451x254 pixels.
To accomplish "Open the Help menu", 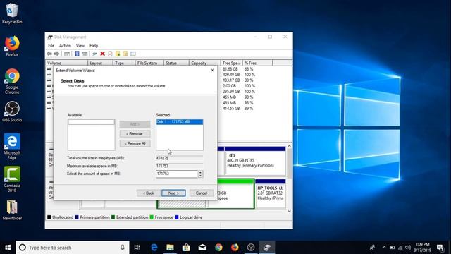I will (94, 45).
